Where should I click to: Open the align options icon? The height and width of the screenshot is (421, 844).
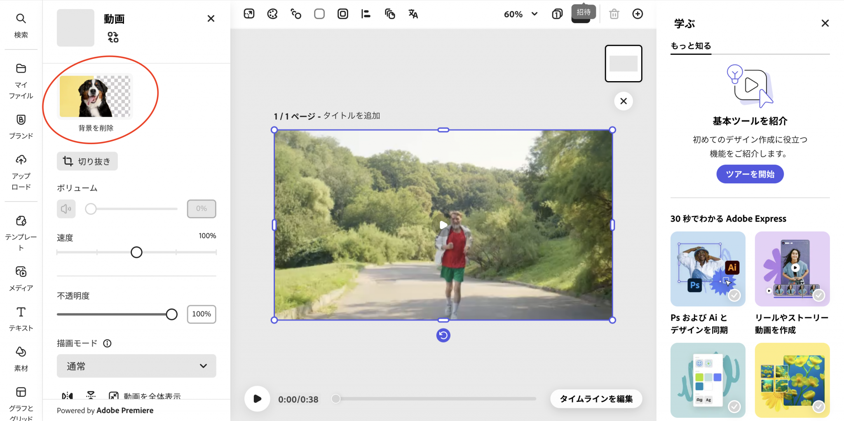tap(366, 14)
